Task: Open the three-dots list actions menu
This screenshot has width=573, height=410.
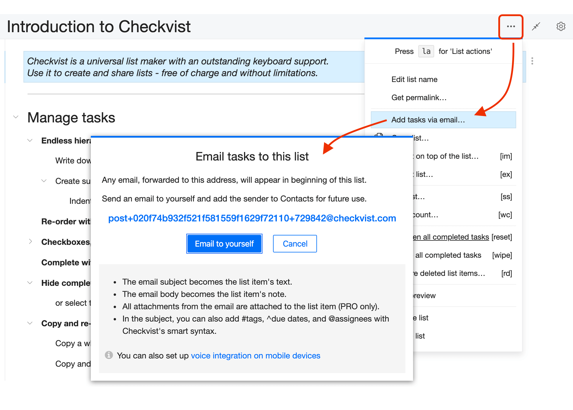Action: (x=511, y=26)
